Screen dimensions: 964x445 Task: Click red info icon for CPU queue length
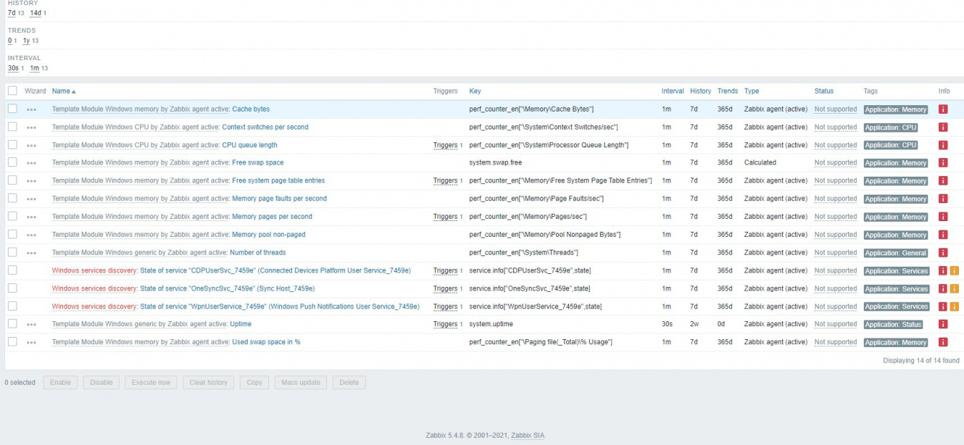[x=943, y=145]
